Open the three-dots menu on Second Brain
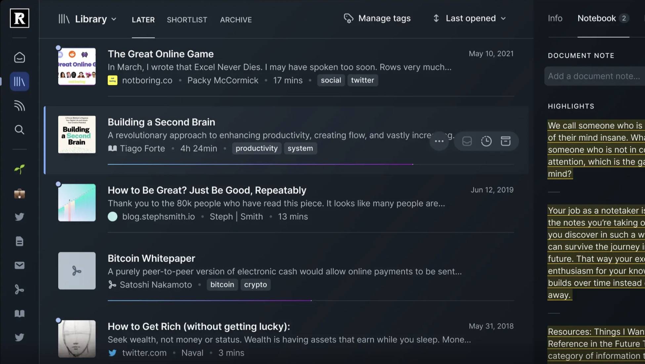This screenshot has height=364, width=645. coord(439,141)
